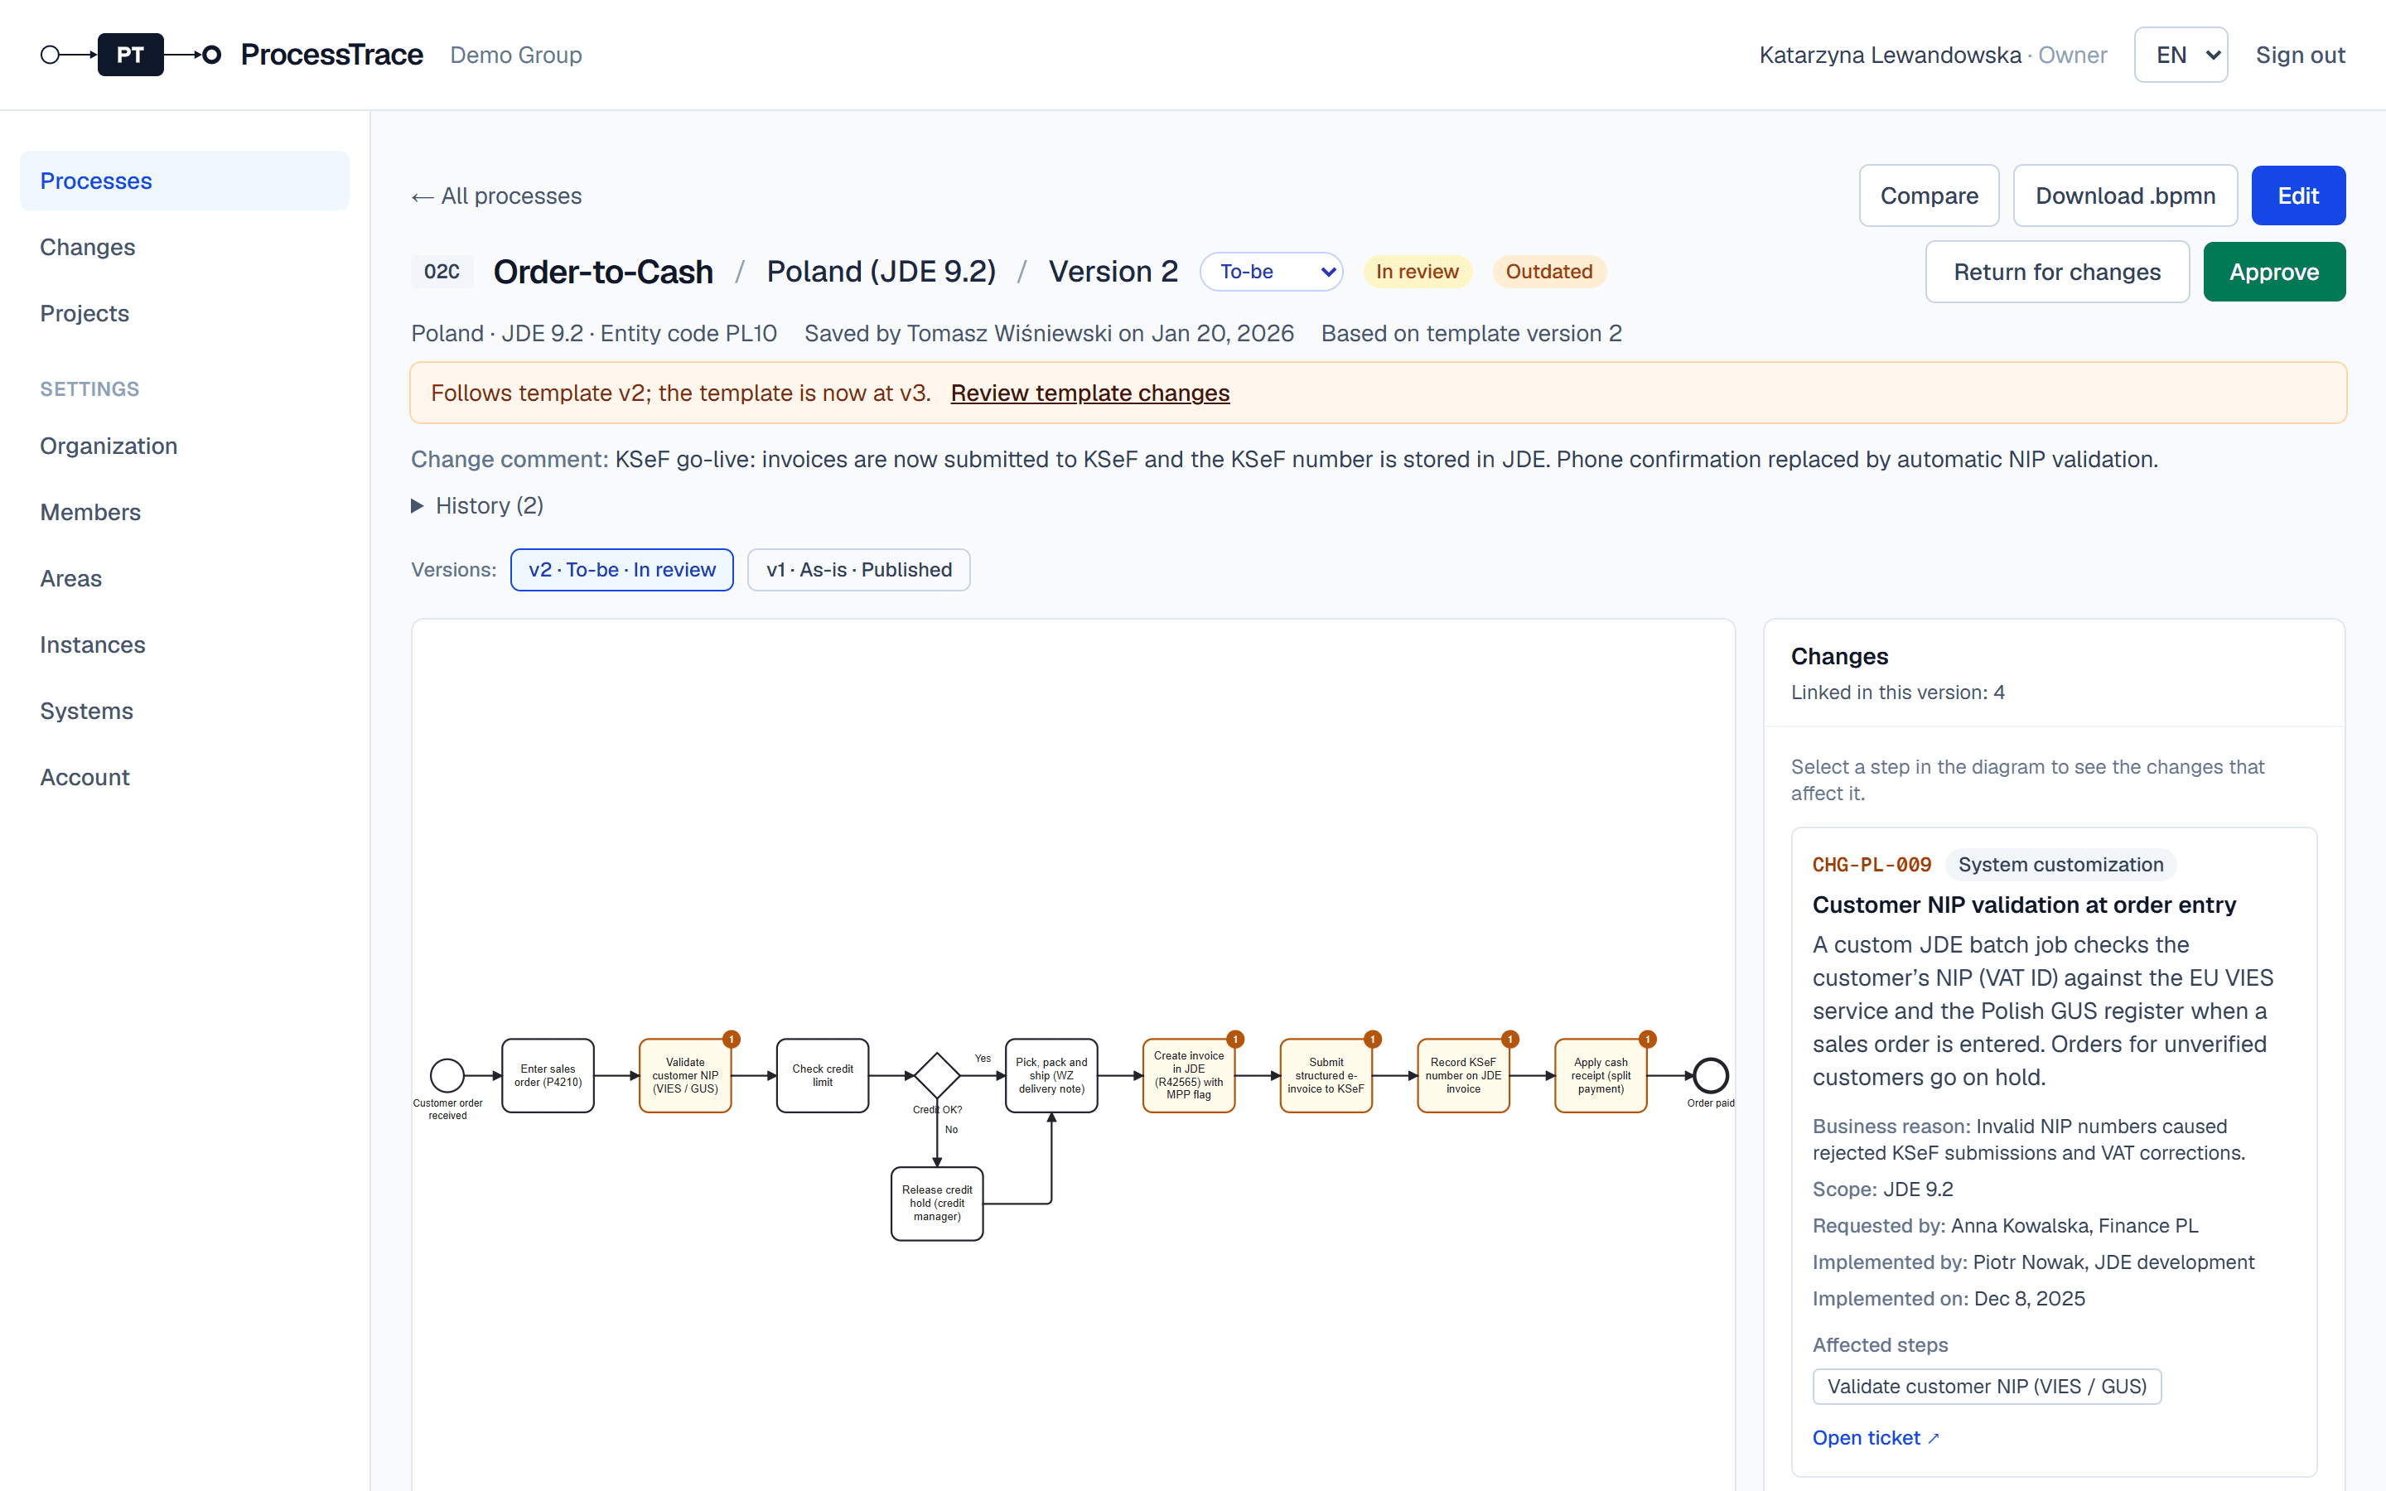
Task: Click Sign out
Action: point(2299,54)
